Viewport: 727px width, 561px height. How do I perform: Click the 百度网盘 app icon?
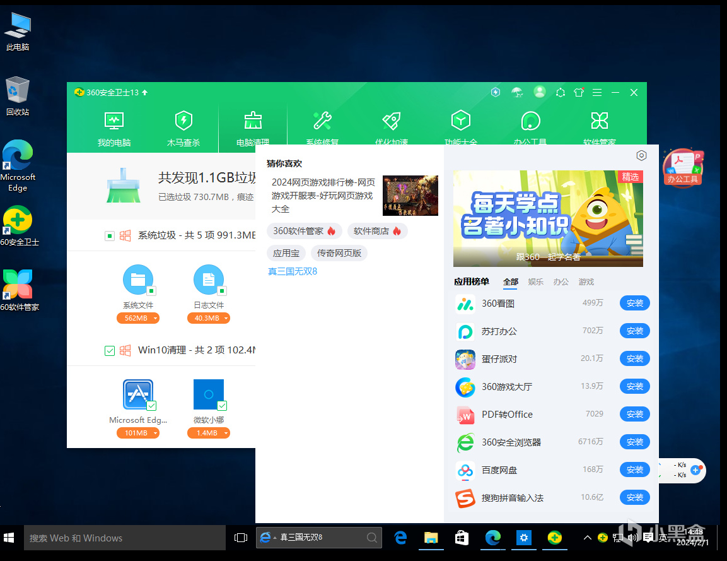coord(465,471)
